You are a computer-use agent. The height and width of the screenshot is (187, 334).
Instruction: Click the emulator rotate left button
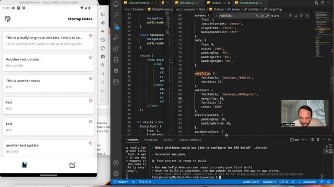pyautogui.click(x=103, y=40)
